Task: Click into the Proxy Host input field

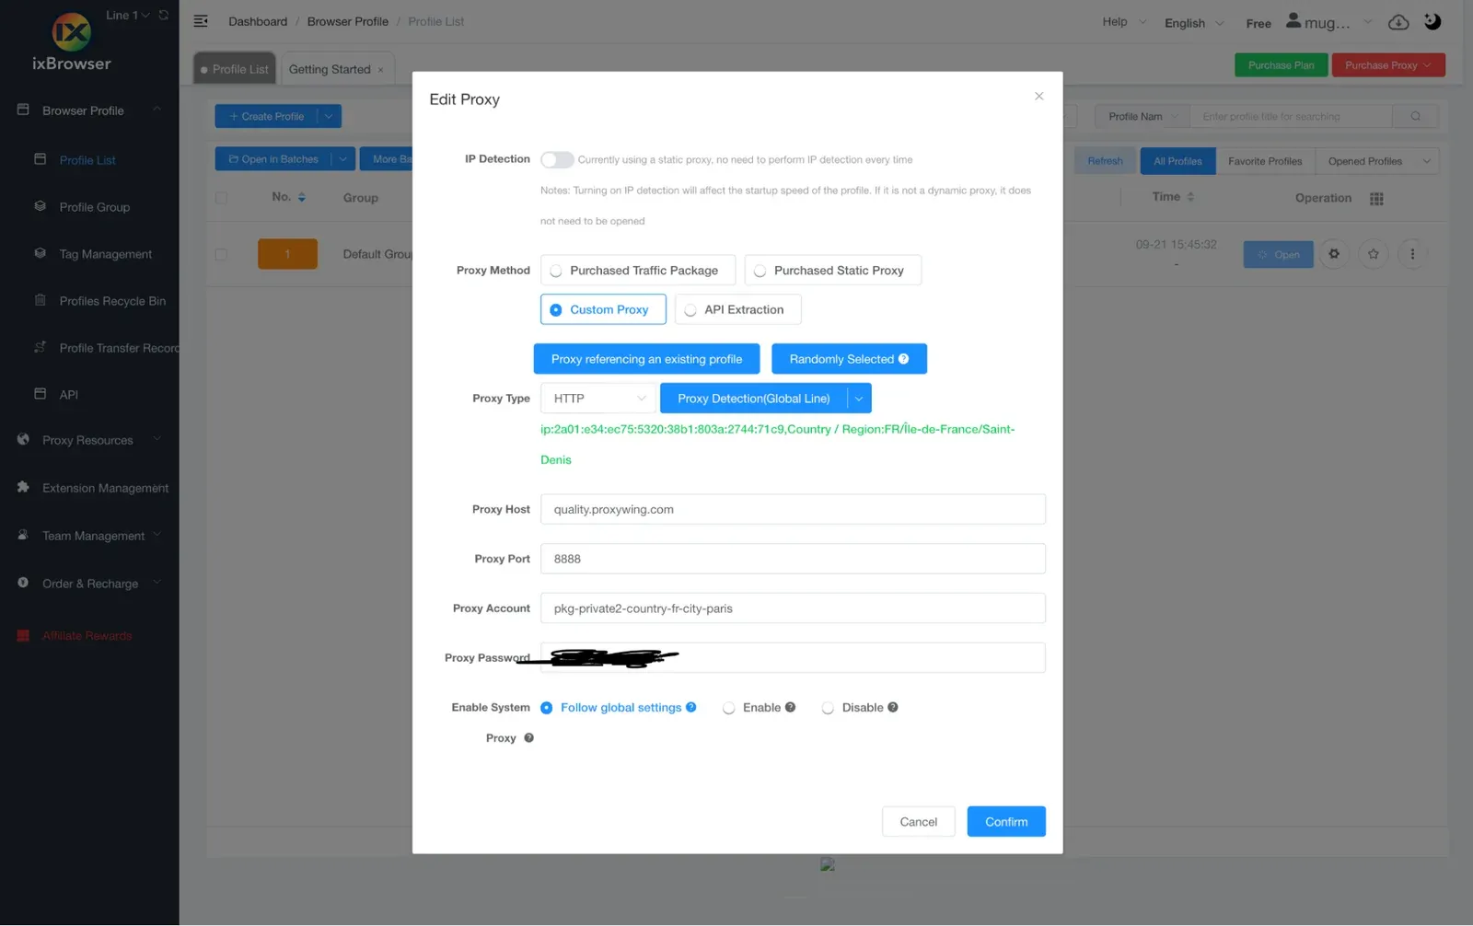Action: [793, 509]
